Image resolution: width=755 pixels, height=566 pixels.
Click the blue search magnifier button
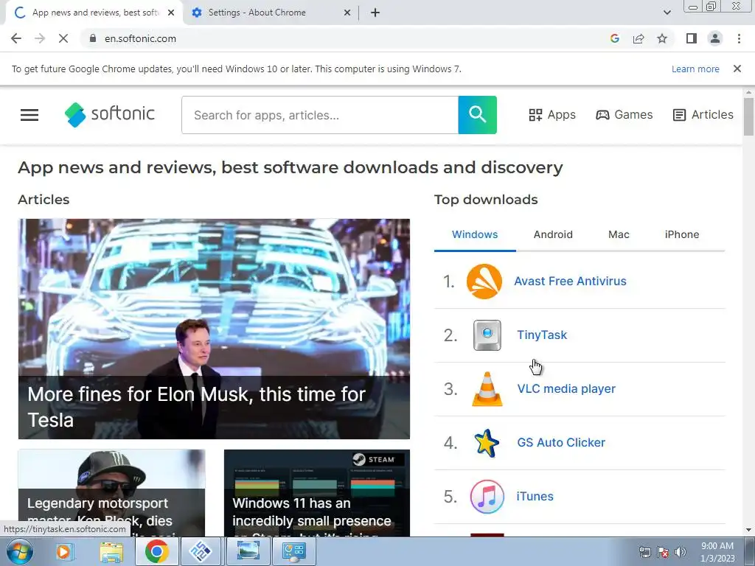(x=478, y=115)
